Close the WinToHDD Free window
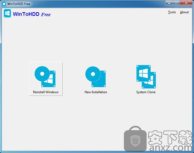Screen dimensions: 194x153 [x=186, y=3]
